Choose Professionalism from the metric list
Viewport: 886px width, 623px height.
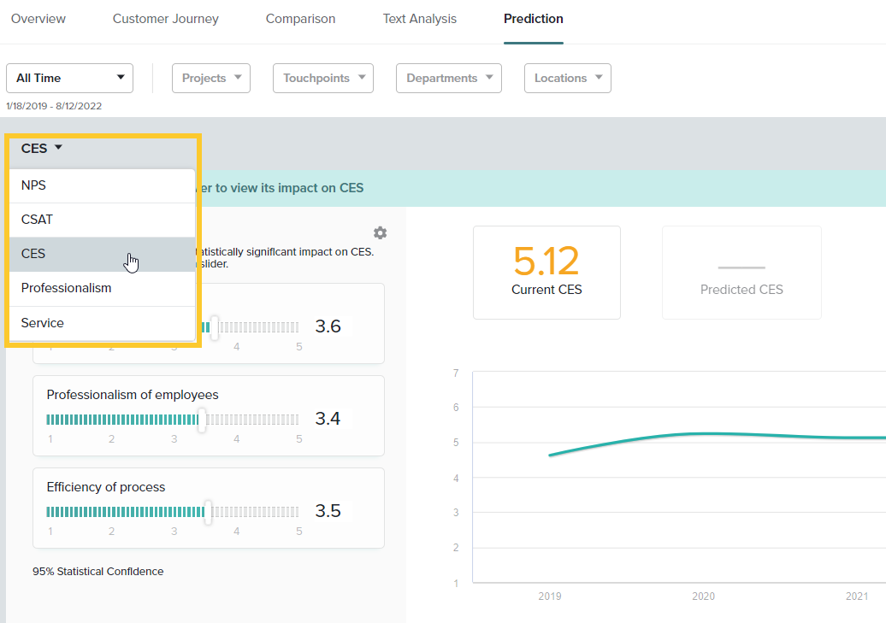101,288
